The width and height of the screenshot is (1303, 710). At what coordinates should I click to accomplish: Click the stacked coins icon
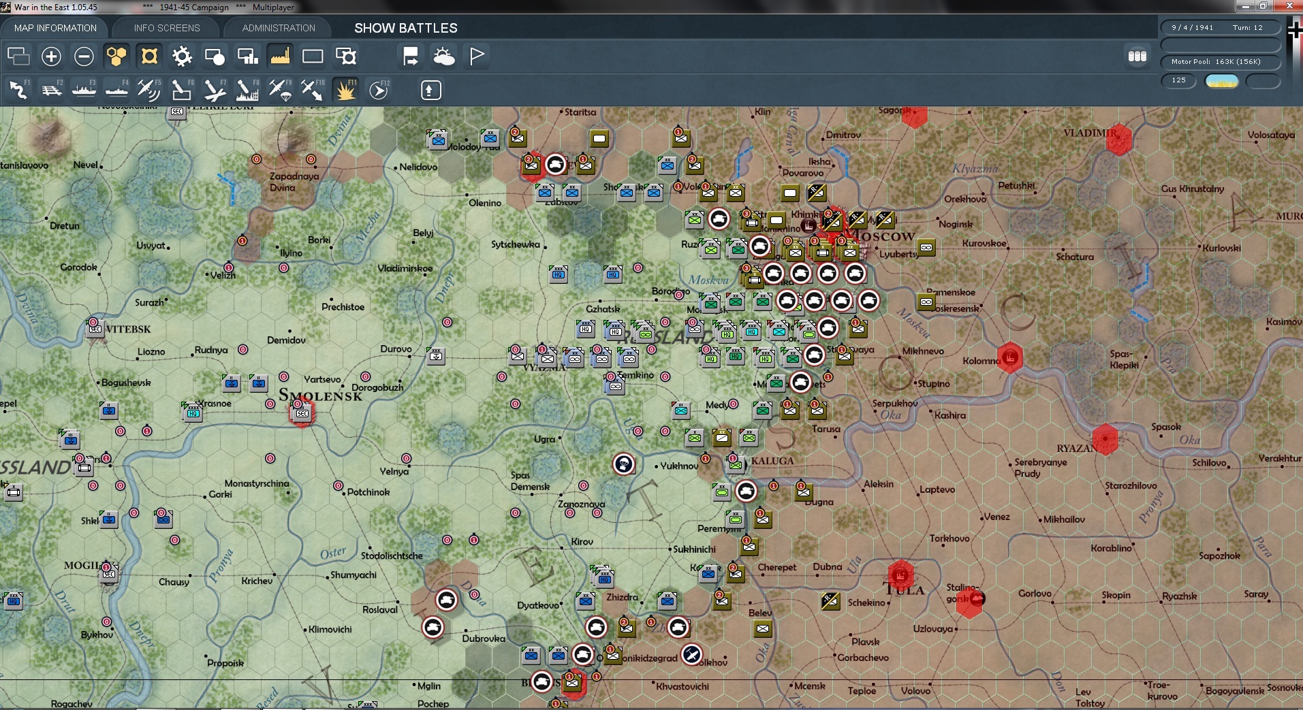1137,56
